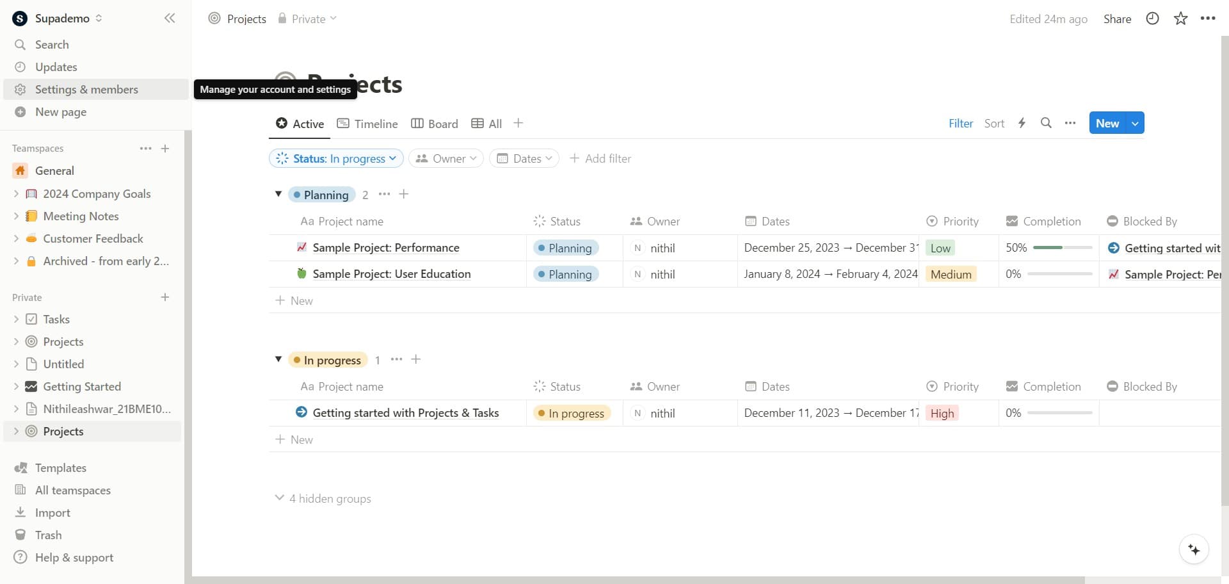The image size is (1229, 584).
Task: Collapse the Planning group
Action: coord(278,194)
